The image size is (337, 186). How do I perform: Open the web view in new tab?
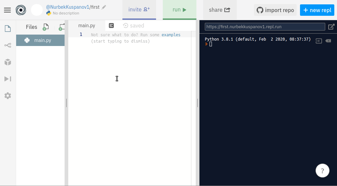[331, 27]
